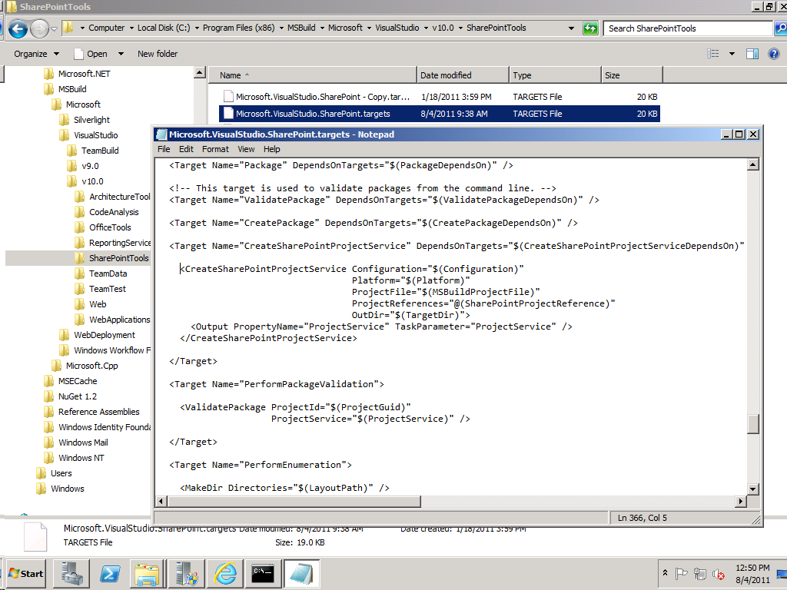Click the muted volume tray icon
Image resolution: width=787 pixels, height=590 pixels.
[719, 574]
